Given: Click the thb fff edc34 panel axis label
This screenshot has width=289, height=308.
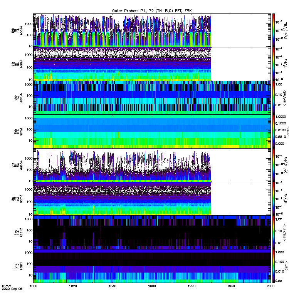Looking at the screenshot, I should [x=17, y=31].
